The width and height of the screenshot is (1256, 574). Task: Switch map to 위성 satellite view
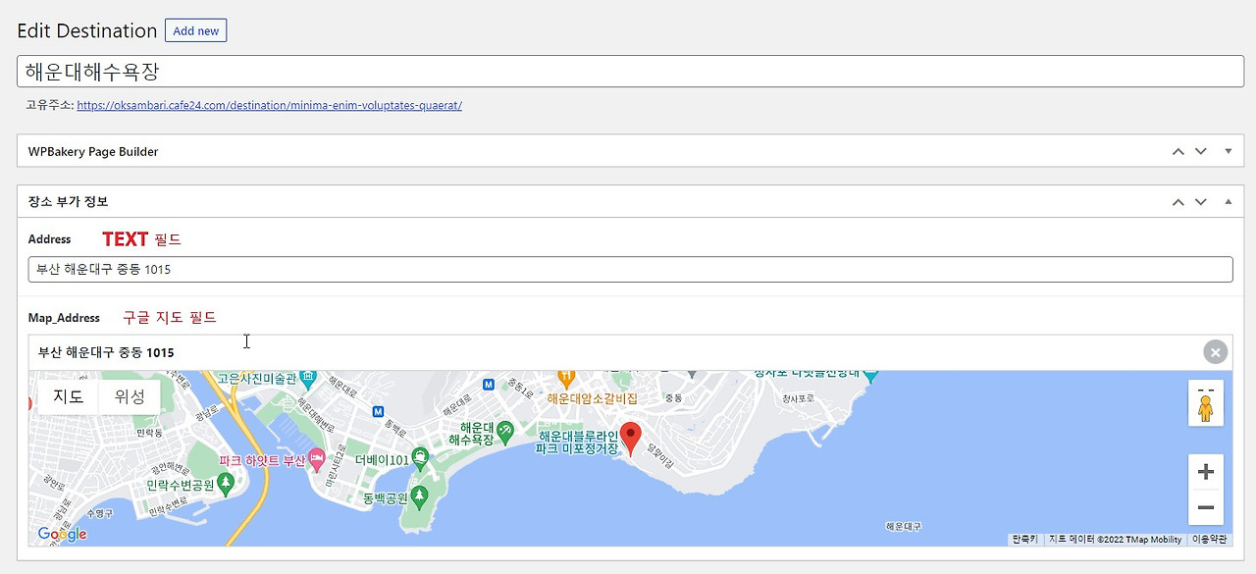[x=130, y=397]
